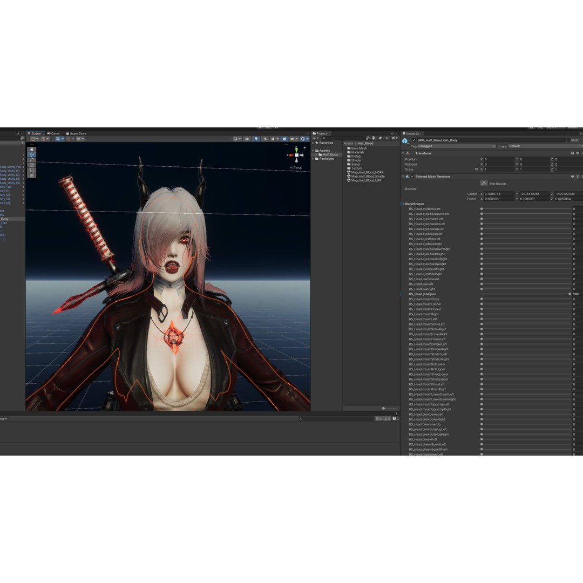Image resolution: width=583 pixels, height=583 pixels.
Task: Collapse the Transform component
Action: point(403,153)
